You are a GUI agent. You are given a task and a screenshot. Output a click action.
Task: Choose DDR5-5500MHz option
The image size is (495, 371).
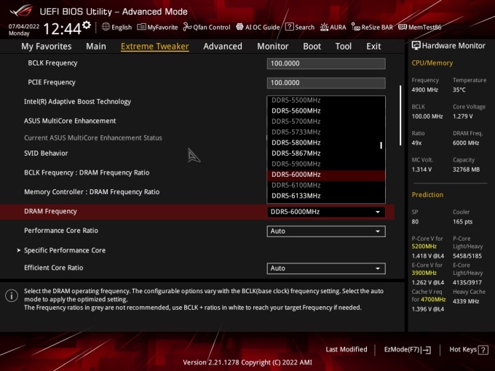(326, 100)
